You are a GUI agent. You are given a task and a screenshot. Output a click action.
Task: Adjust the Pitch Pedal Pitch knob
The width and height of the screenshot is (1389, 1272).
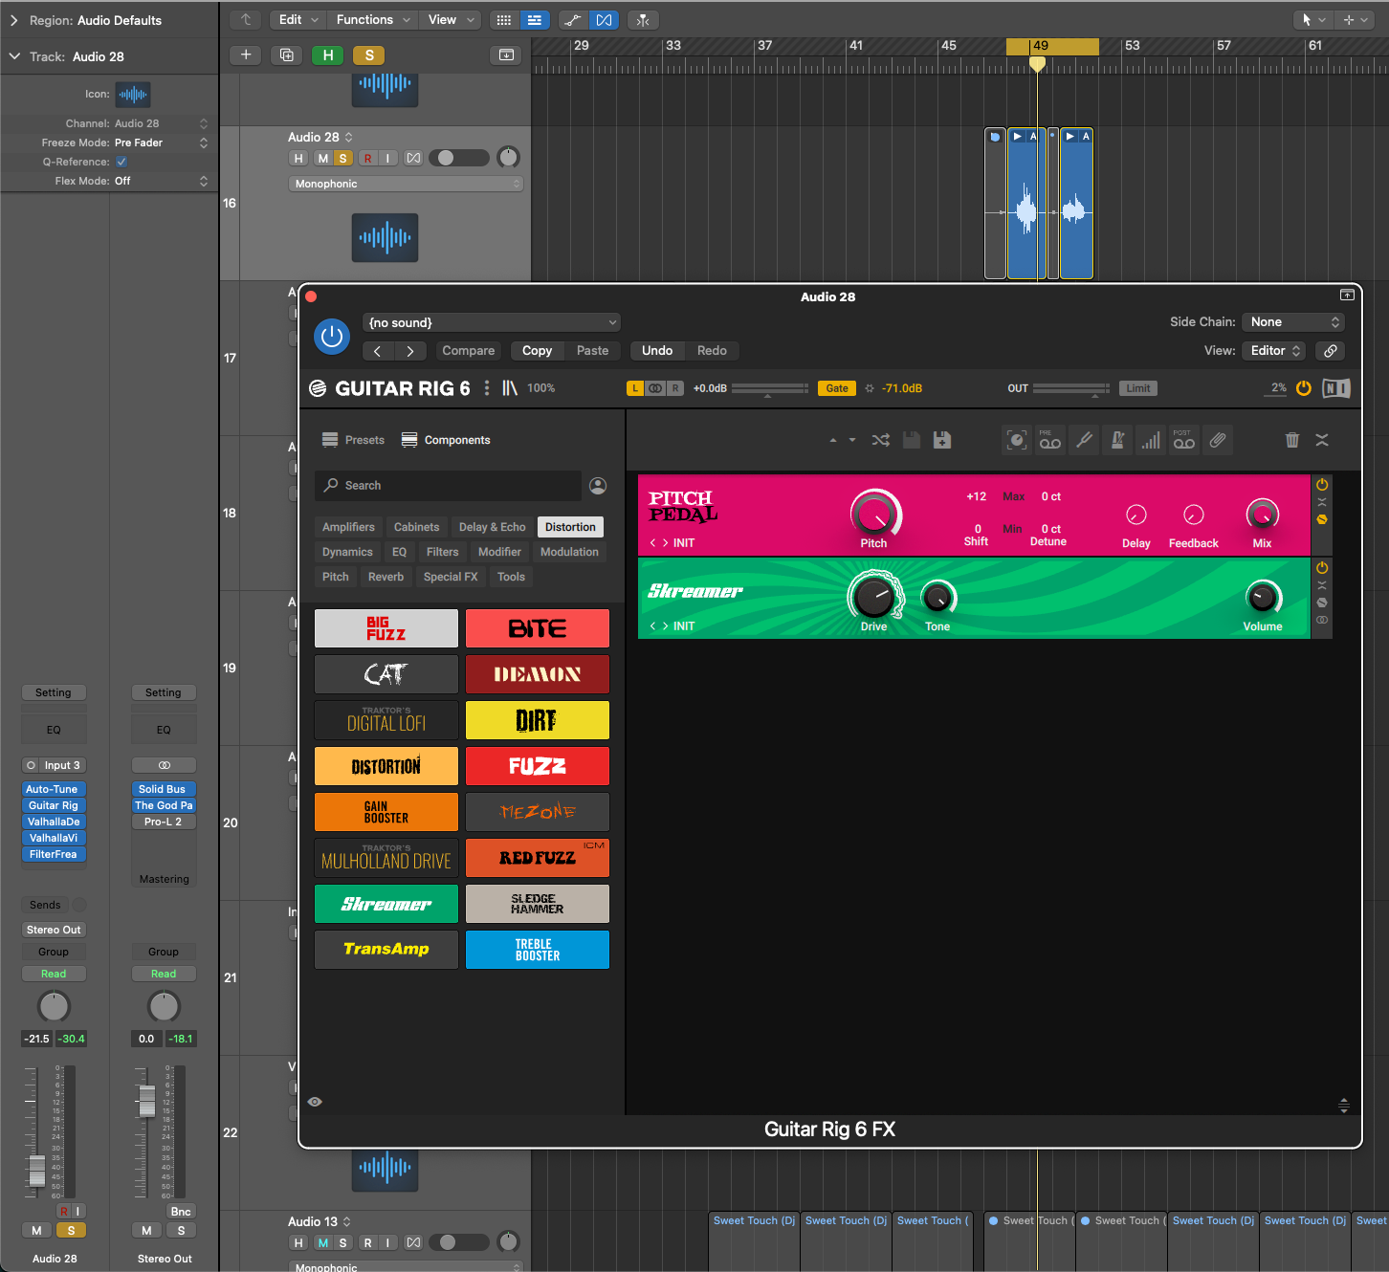point(873,515)
